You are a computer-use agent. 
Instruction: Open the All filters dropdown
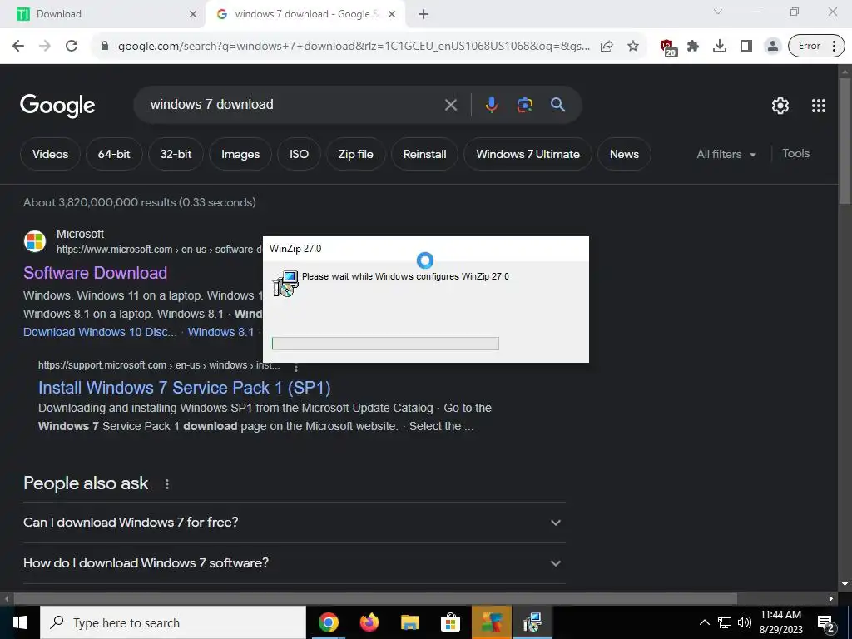pos(726,154)
